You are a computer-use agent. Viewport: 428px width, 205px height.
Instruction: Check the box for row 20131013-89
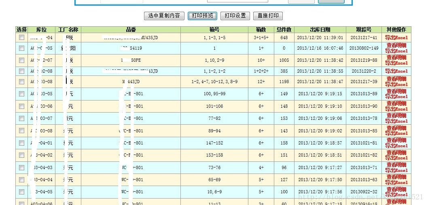[21, 94]
